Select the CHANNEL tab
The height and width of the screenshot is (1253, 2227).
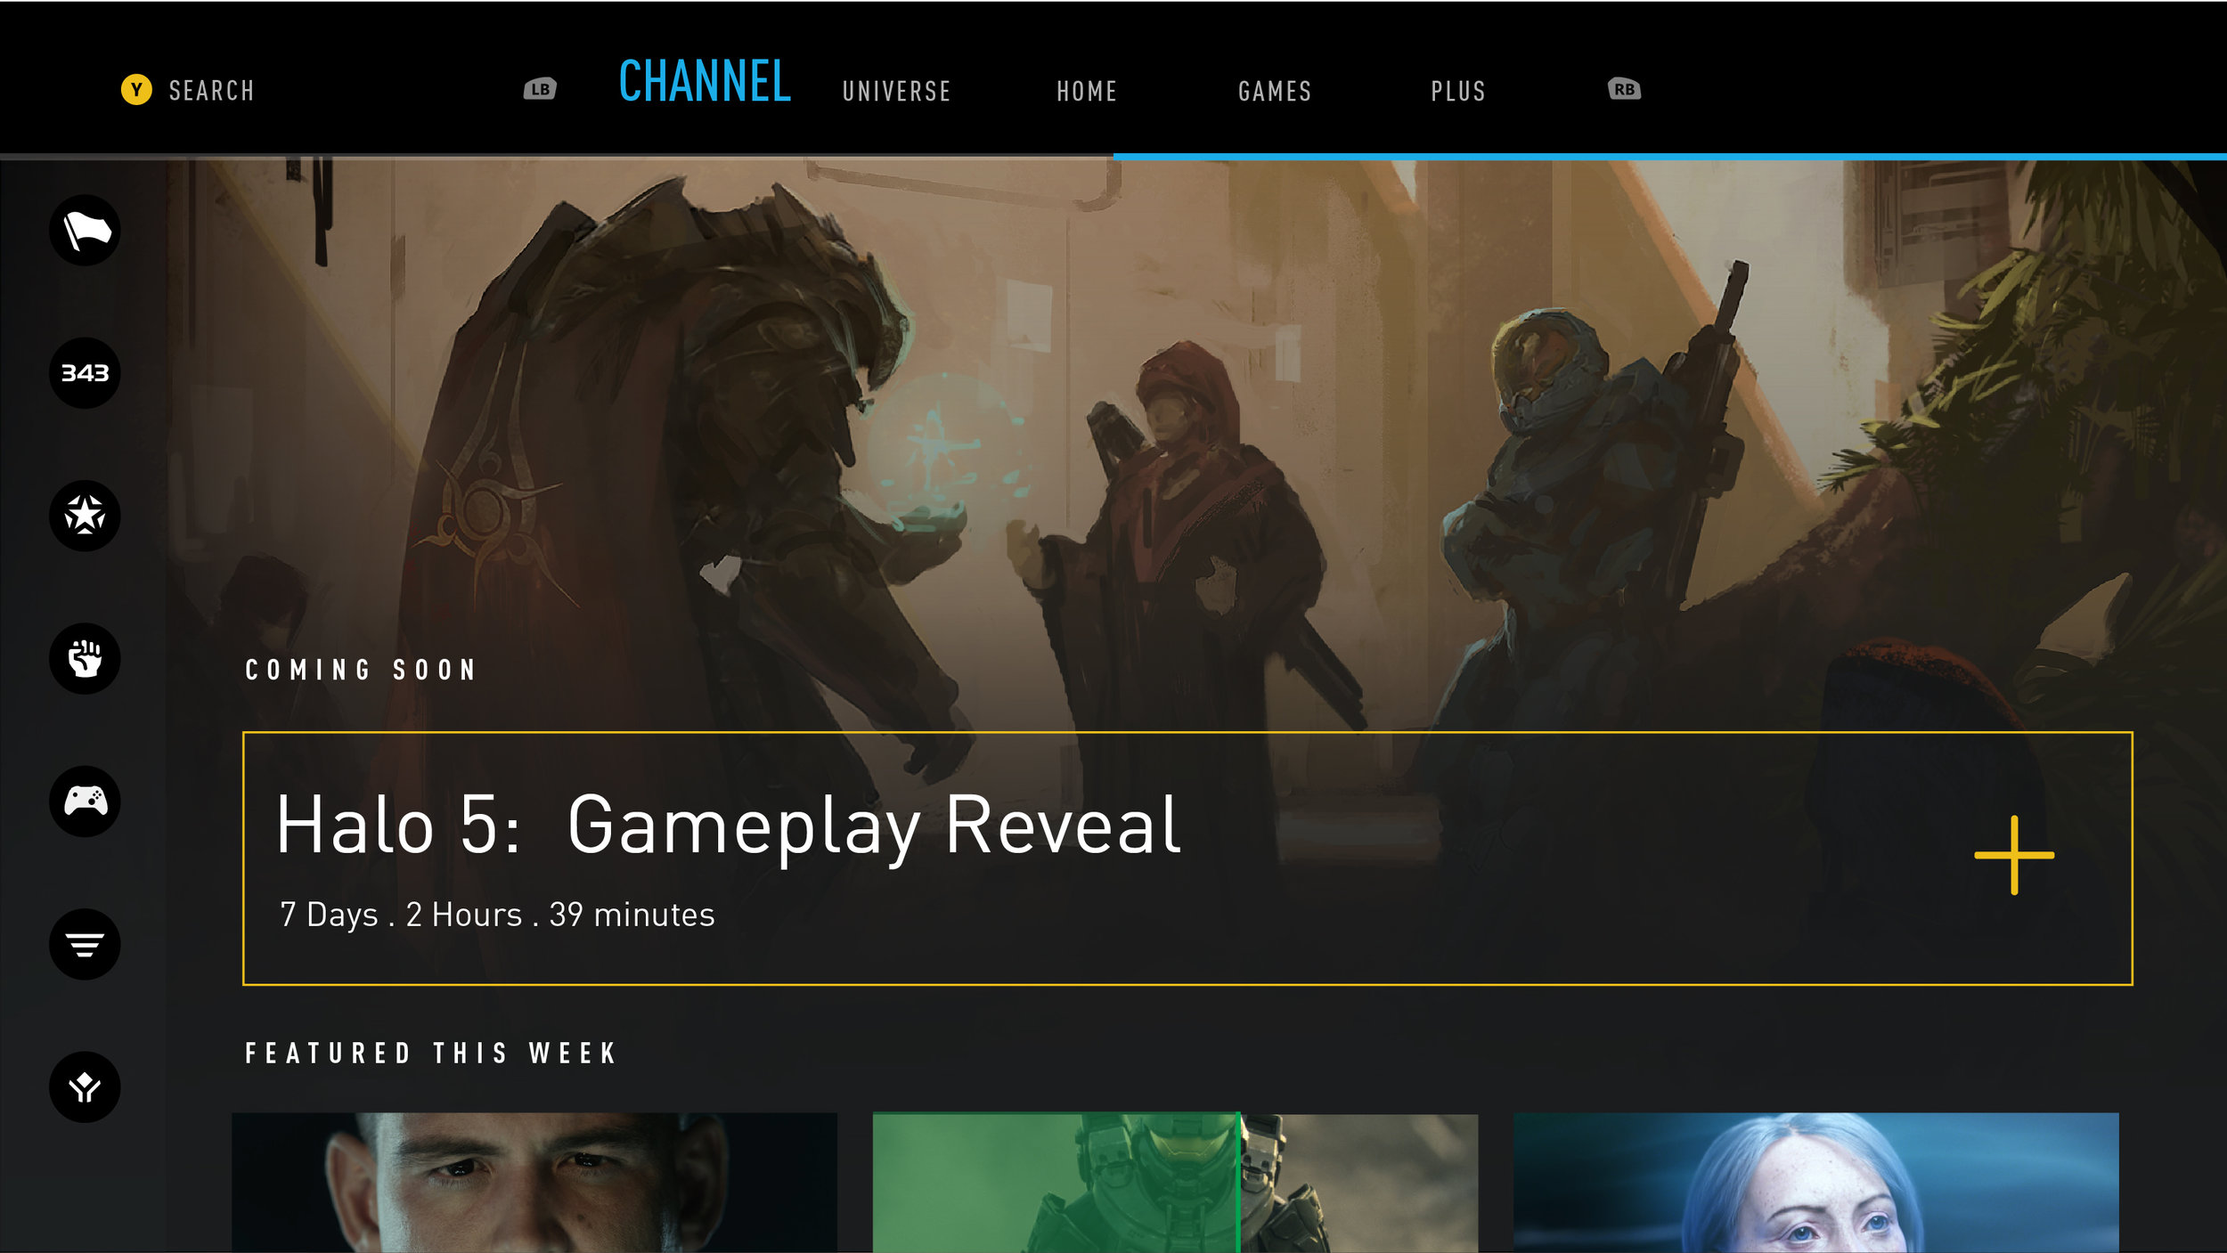tap(705, 82)
